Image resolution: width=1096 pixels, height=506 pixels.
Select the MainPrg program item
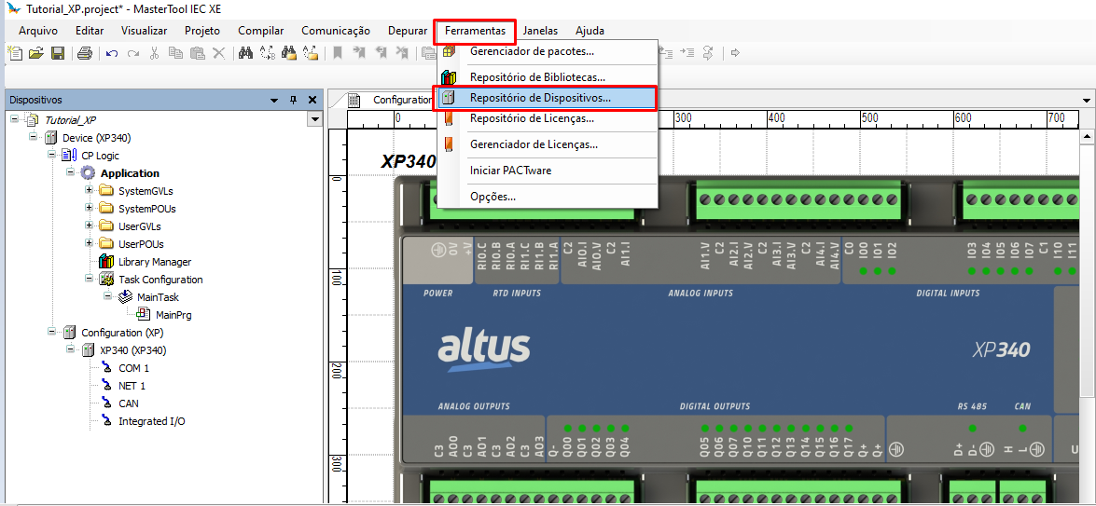click(x=173, y=315)
